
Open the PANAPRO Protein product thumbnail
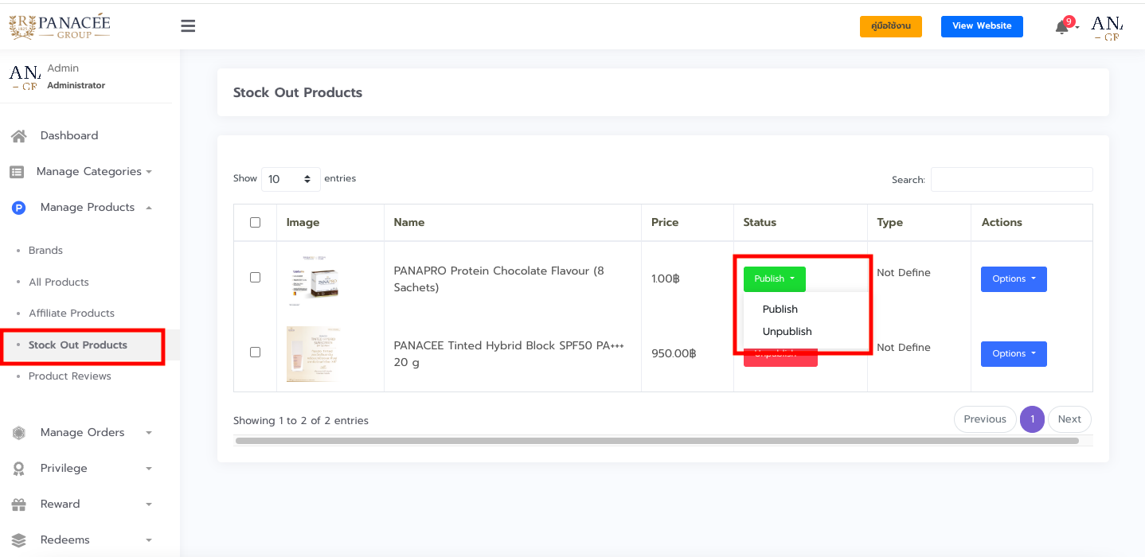click(315, 279)
